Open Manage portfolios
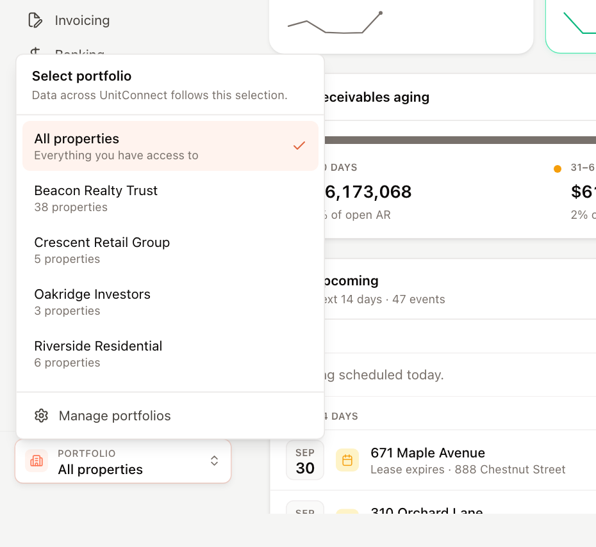 click(x=170, y=416)
